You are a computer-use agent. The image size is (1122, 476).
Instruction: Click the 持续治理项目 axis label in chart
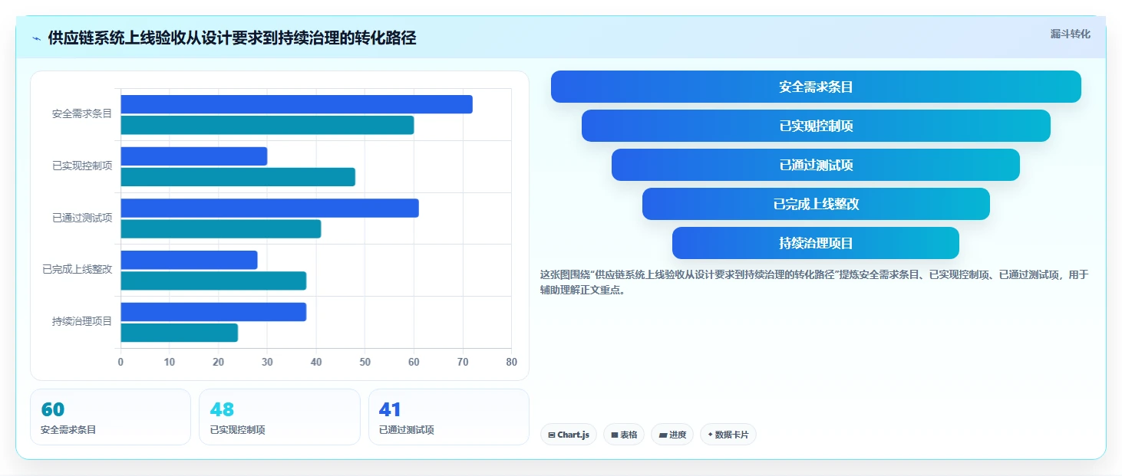click(x=82, y=322)
